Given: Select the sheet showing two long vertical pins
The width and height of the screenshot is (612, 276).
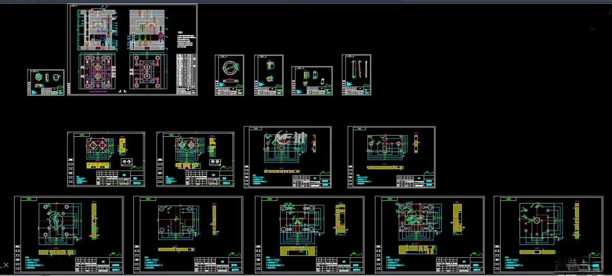Looking at the screenshot, I should (x=356, y=74).
